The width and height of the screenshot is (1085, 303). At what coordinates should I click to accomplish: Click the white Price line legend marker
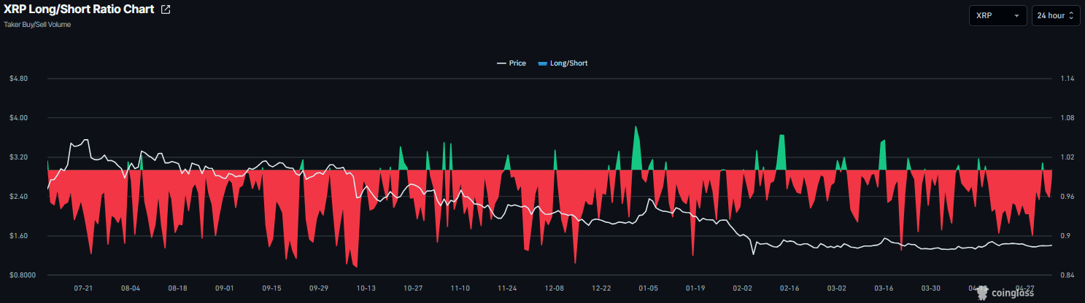(501, 63)
